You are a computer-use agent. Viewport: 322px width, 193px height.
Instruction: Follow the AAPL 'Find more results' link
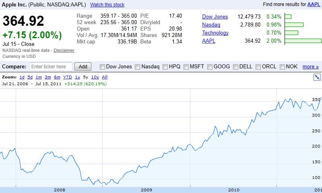[x=314, y=4]
